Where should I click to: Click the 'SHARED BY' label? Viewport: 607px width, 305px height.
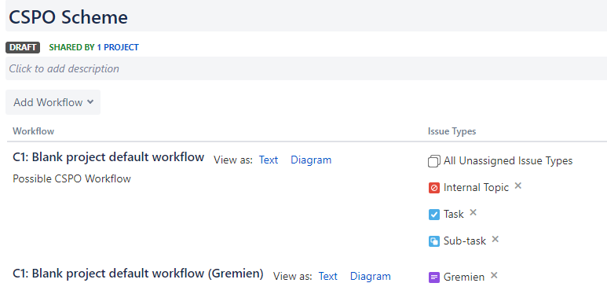(x=71, y=47)
